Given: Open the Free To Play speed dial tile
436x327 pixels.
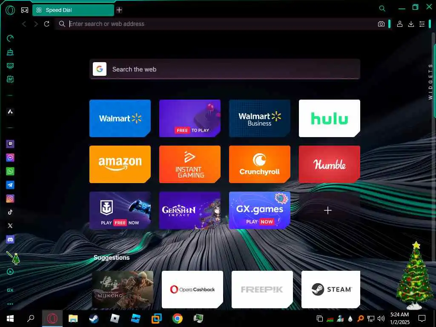Looking at the screenshot, I should [190, 118].
